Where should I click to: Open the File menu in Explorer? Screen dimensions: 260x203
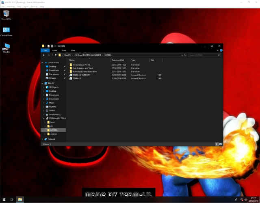[45, 50]
